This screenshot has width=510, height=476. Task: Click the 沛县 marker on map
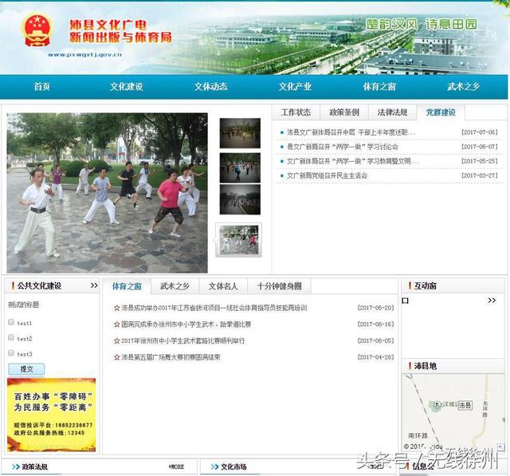[465, 405]
